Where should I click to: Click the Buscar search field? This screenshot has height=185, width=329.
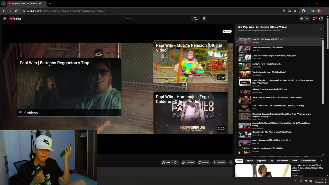point(157,18)
